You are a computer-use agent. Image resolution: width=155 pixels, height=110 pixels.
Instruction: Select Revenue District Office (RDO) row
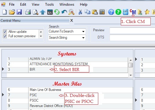point(70,106)
